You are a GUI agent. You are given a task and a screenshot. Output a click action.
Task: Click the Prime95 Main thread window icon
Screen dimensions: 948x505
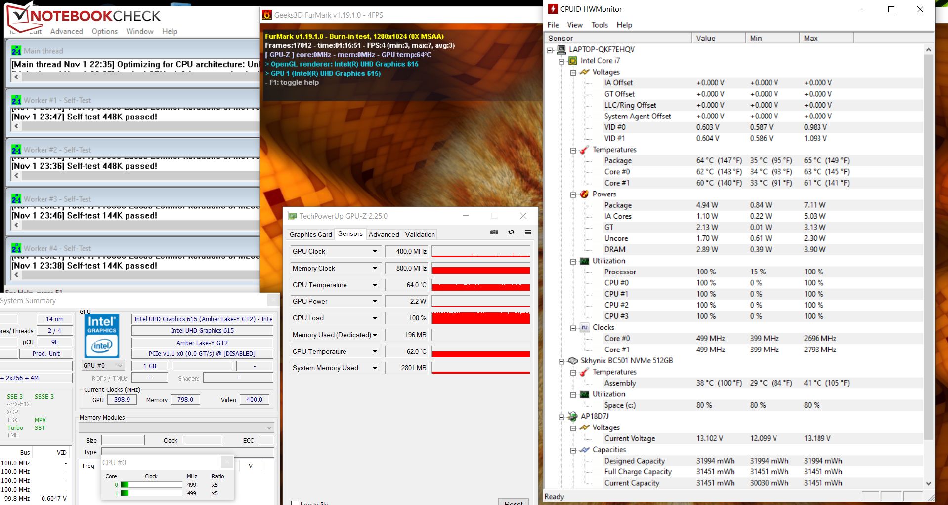[16, 50]
